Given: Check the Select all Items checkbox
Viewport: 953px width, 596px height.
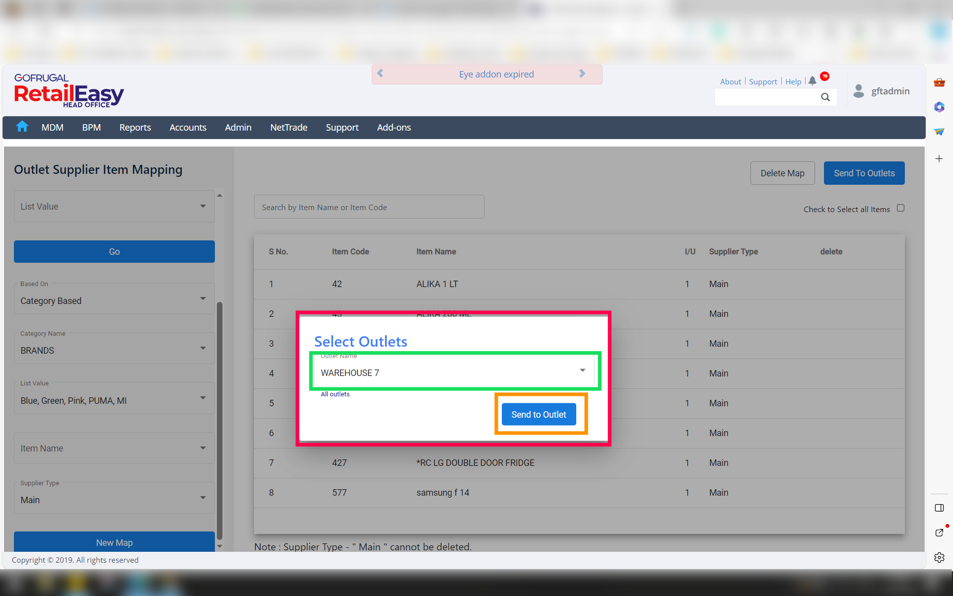Looking at the screenshot, I should pos(900,208).
